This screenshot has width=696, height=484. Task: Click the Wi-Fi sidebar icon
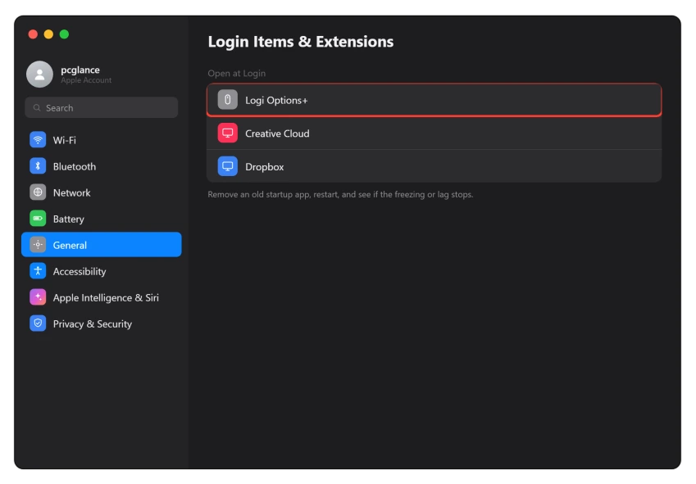click(x=38, y=139)
